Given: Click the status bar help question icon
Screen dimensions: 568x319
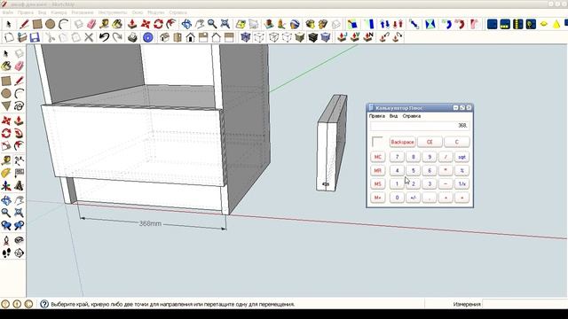Looking at the screenshot, I should pyautogui.click(x=44, y=304).
